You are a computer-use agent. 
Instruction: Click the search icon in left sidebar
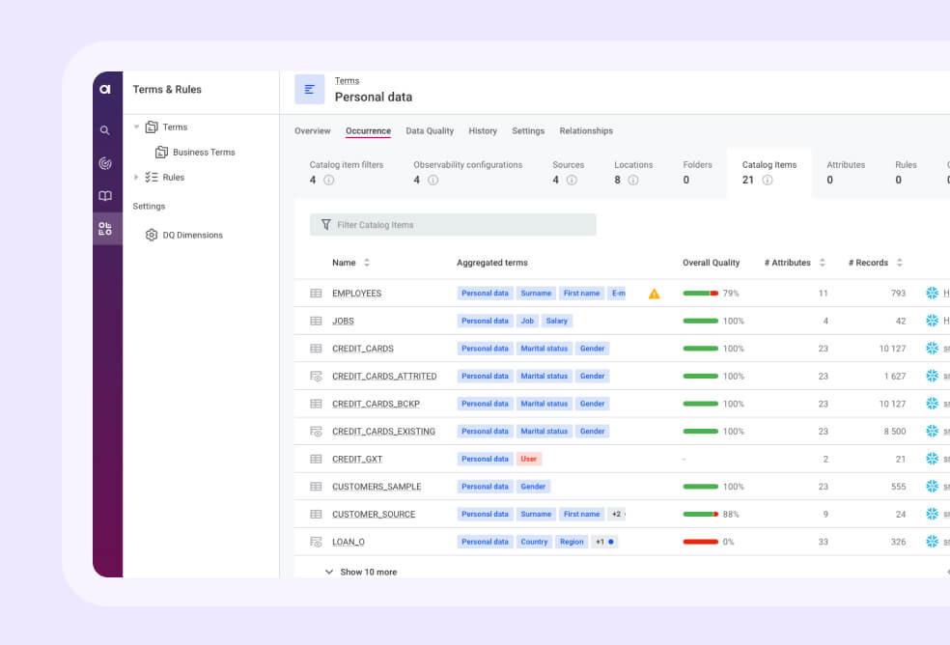[105, 130]
